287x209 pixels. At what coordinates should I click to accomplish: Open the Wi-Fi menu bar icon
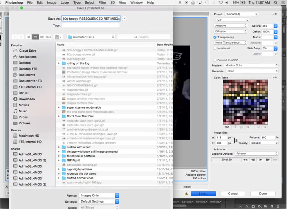click(221, 3)
